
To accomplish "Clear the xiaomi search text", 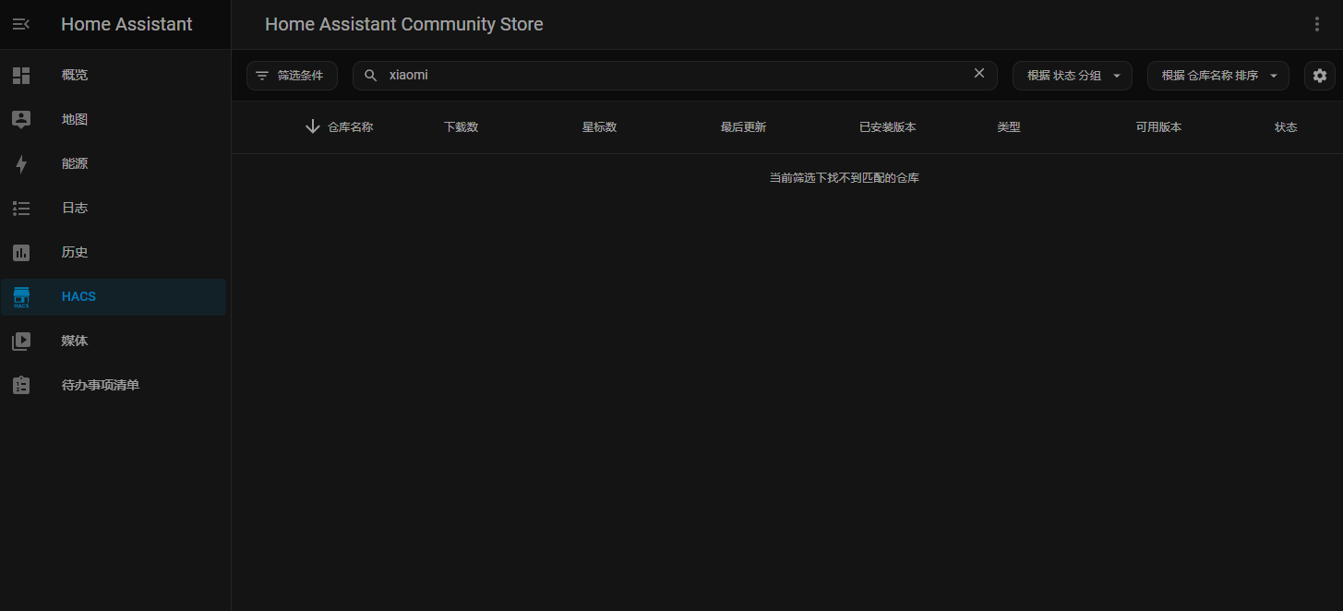I will [x=979, y=74].
